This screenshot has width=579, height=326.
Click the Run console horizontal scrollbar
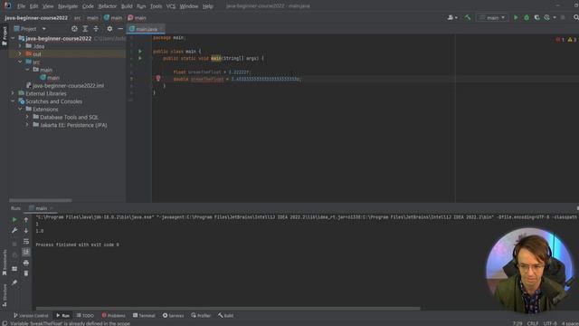pyautogui.click(x=228, y=308)
